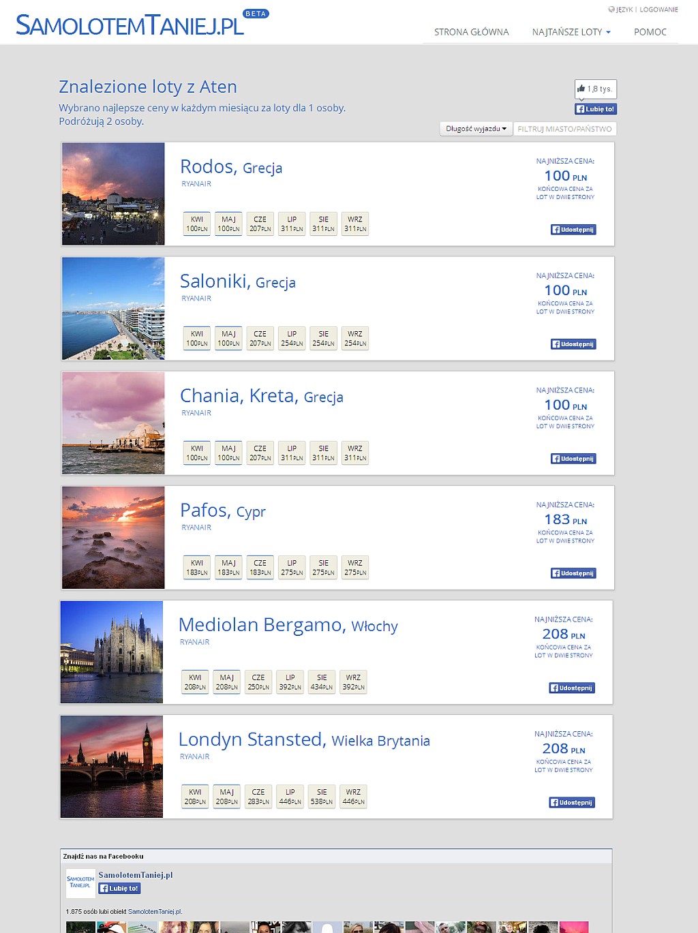The height and width of the screenshot is (933, 698).
Task: Expand the Najtańsze loty menu
Action: 571,32
